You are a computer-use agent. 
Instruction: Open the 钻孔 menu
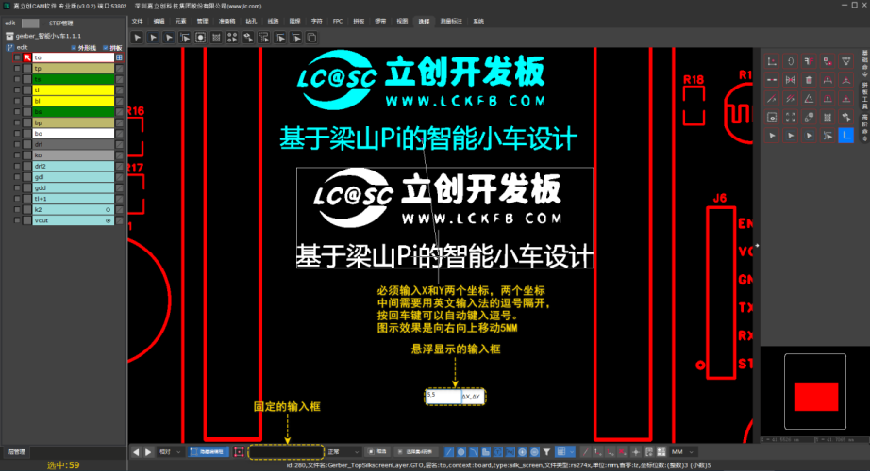pyautogui.click(x=251, y=21)
